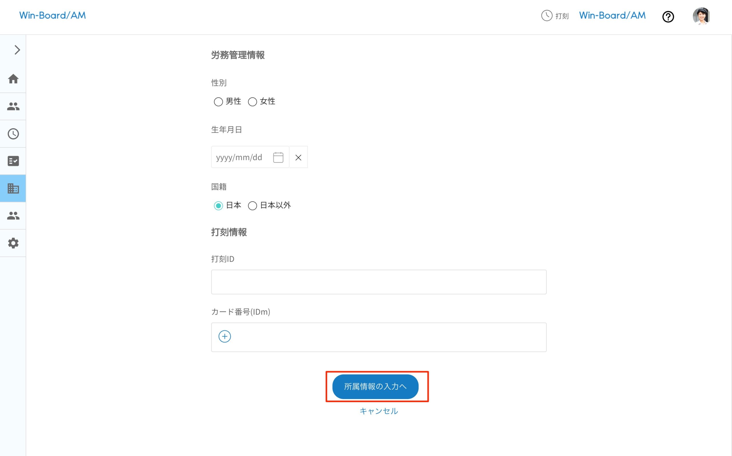Image resolution: width=732 pixels, height=456 pixels.
Task: Choose 日本以外 for nationality
Action: tap(252, 206)
